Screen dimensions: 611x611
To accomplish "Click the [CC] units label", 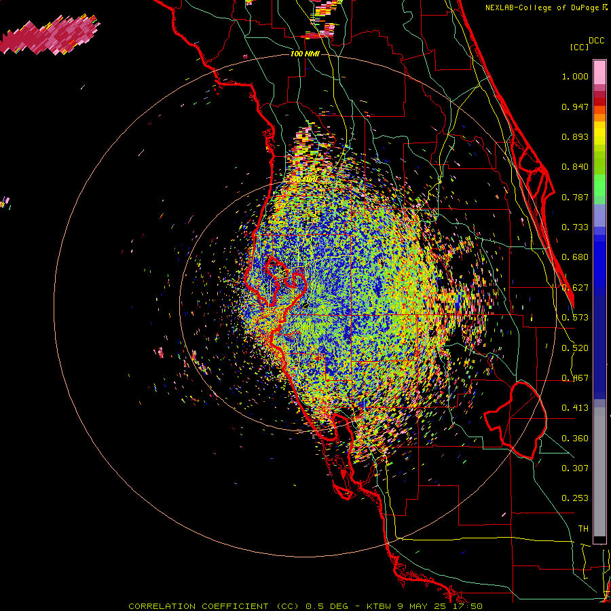I will [x=580, y=47].
